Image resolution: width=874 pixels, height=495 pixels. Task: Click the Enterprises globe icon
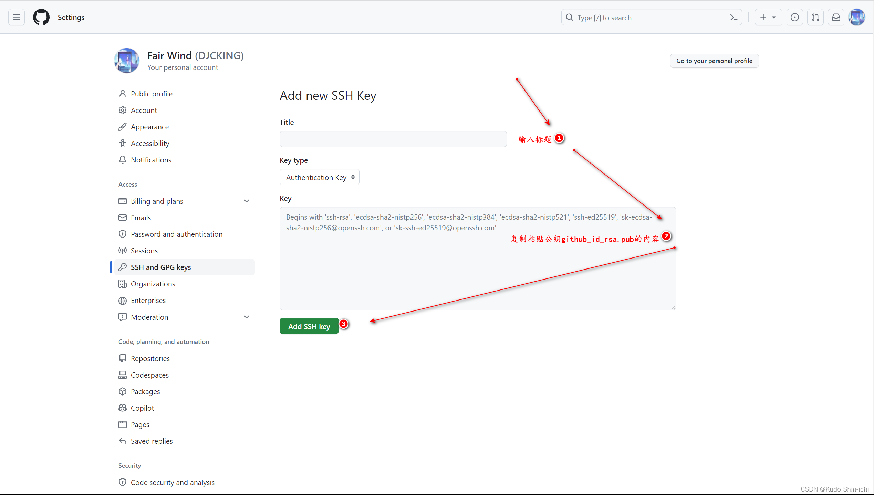(123, 301)
